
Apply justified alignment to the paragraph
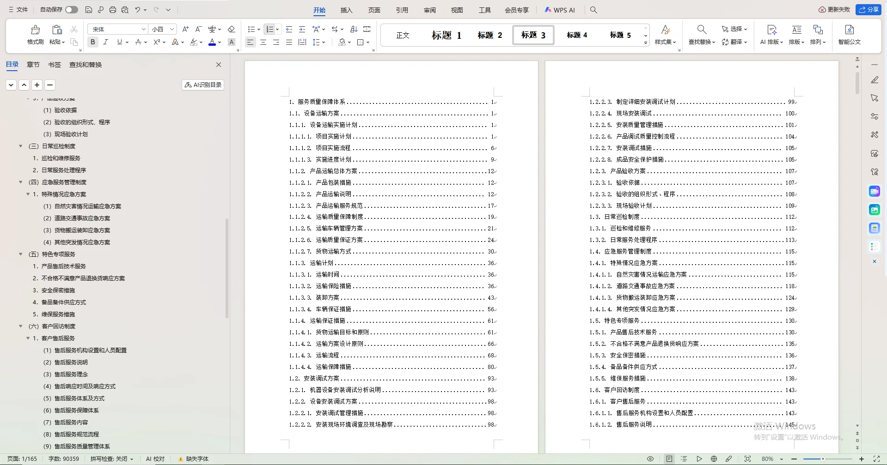pos(289,42)
